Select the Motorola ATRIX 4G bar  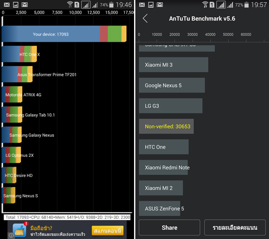tap(12, 94)
